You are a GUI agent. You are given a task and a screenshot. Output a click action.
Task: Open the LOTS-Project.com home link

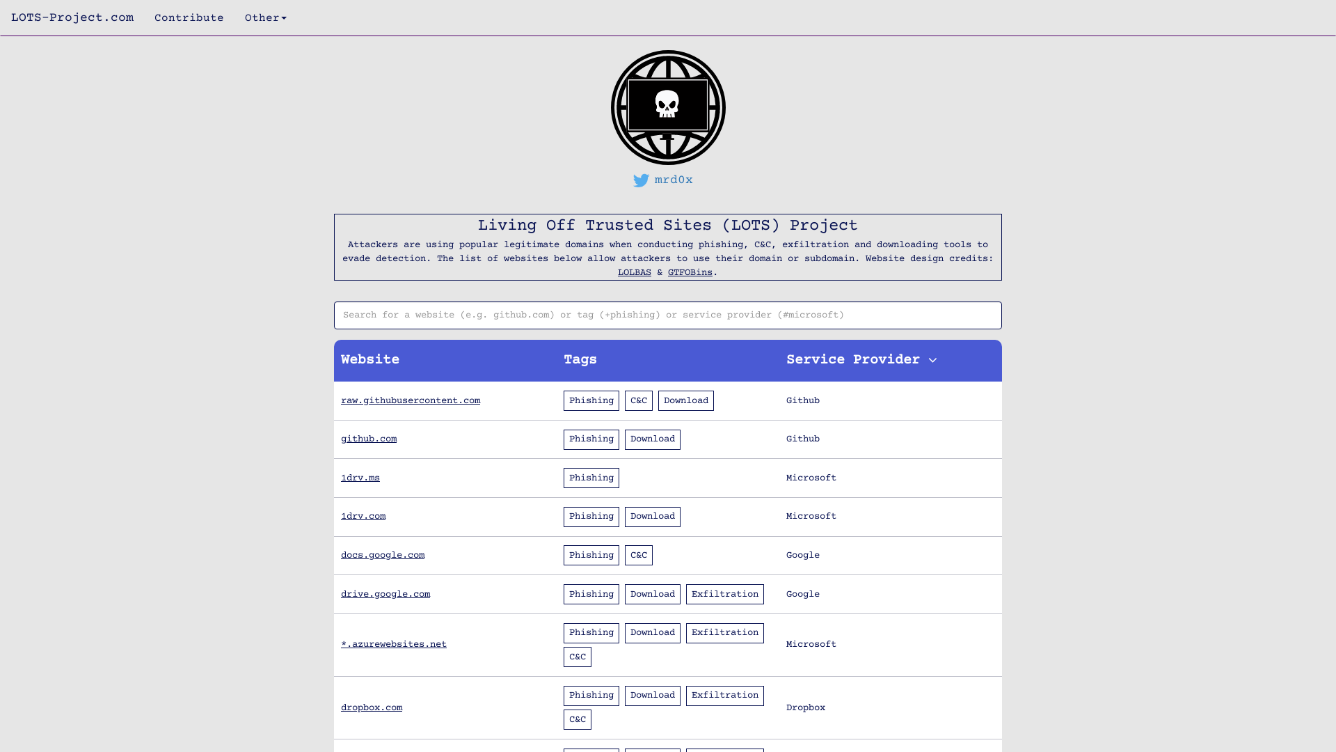click(x=72, y=17)
